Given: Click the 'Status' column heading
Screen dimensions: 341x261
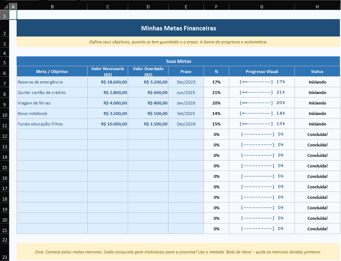Looking at the screenshot, I should 317,72.
